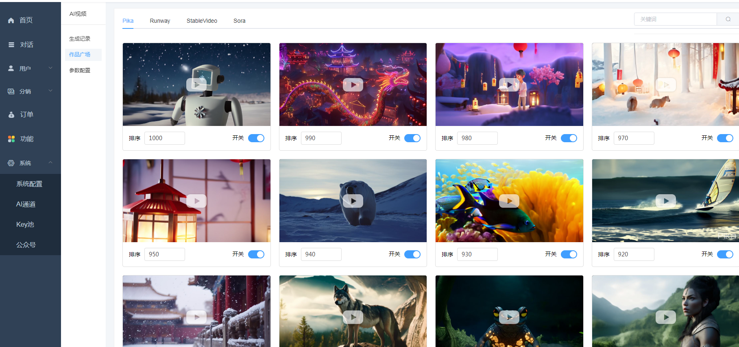Click the distribution icon beside 分销

click(11, 91)
